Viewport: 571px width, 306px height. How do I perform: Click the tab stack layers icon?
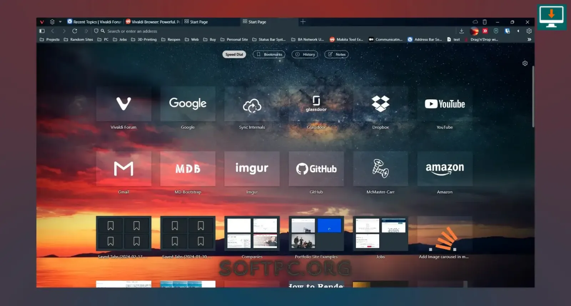pos(52,22)
